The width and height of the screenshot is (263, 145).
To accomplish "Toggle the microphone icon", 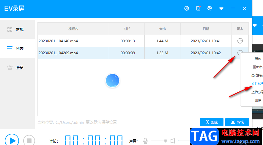I will pyautogui.click(x=145, y=141).
